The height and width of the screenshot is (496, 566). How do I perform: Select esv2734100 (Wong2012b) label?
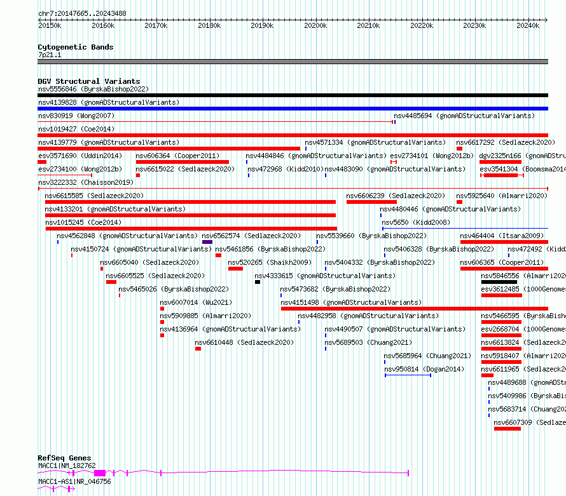click(x=80, y=169)
